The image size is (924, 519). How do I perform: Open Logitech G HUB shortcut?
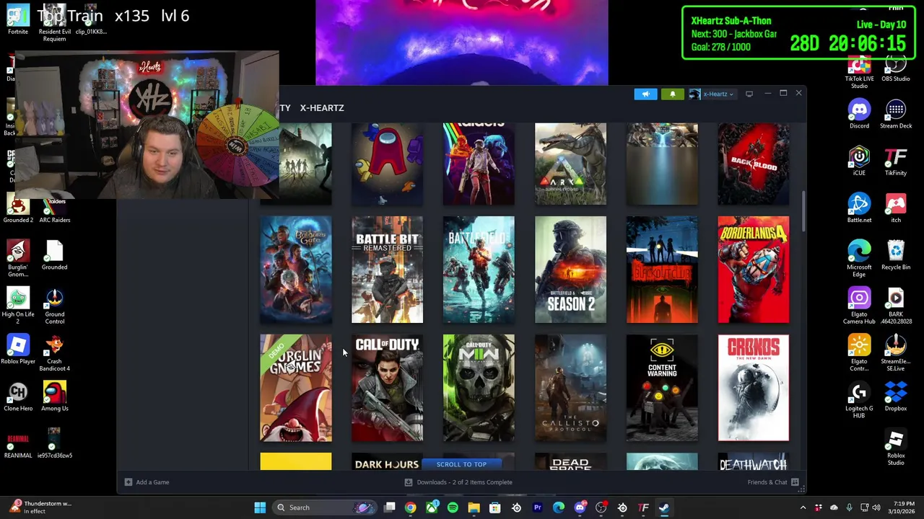click(859, 400)
